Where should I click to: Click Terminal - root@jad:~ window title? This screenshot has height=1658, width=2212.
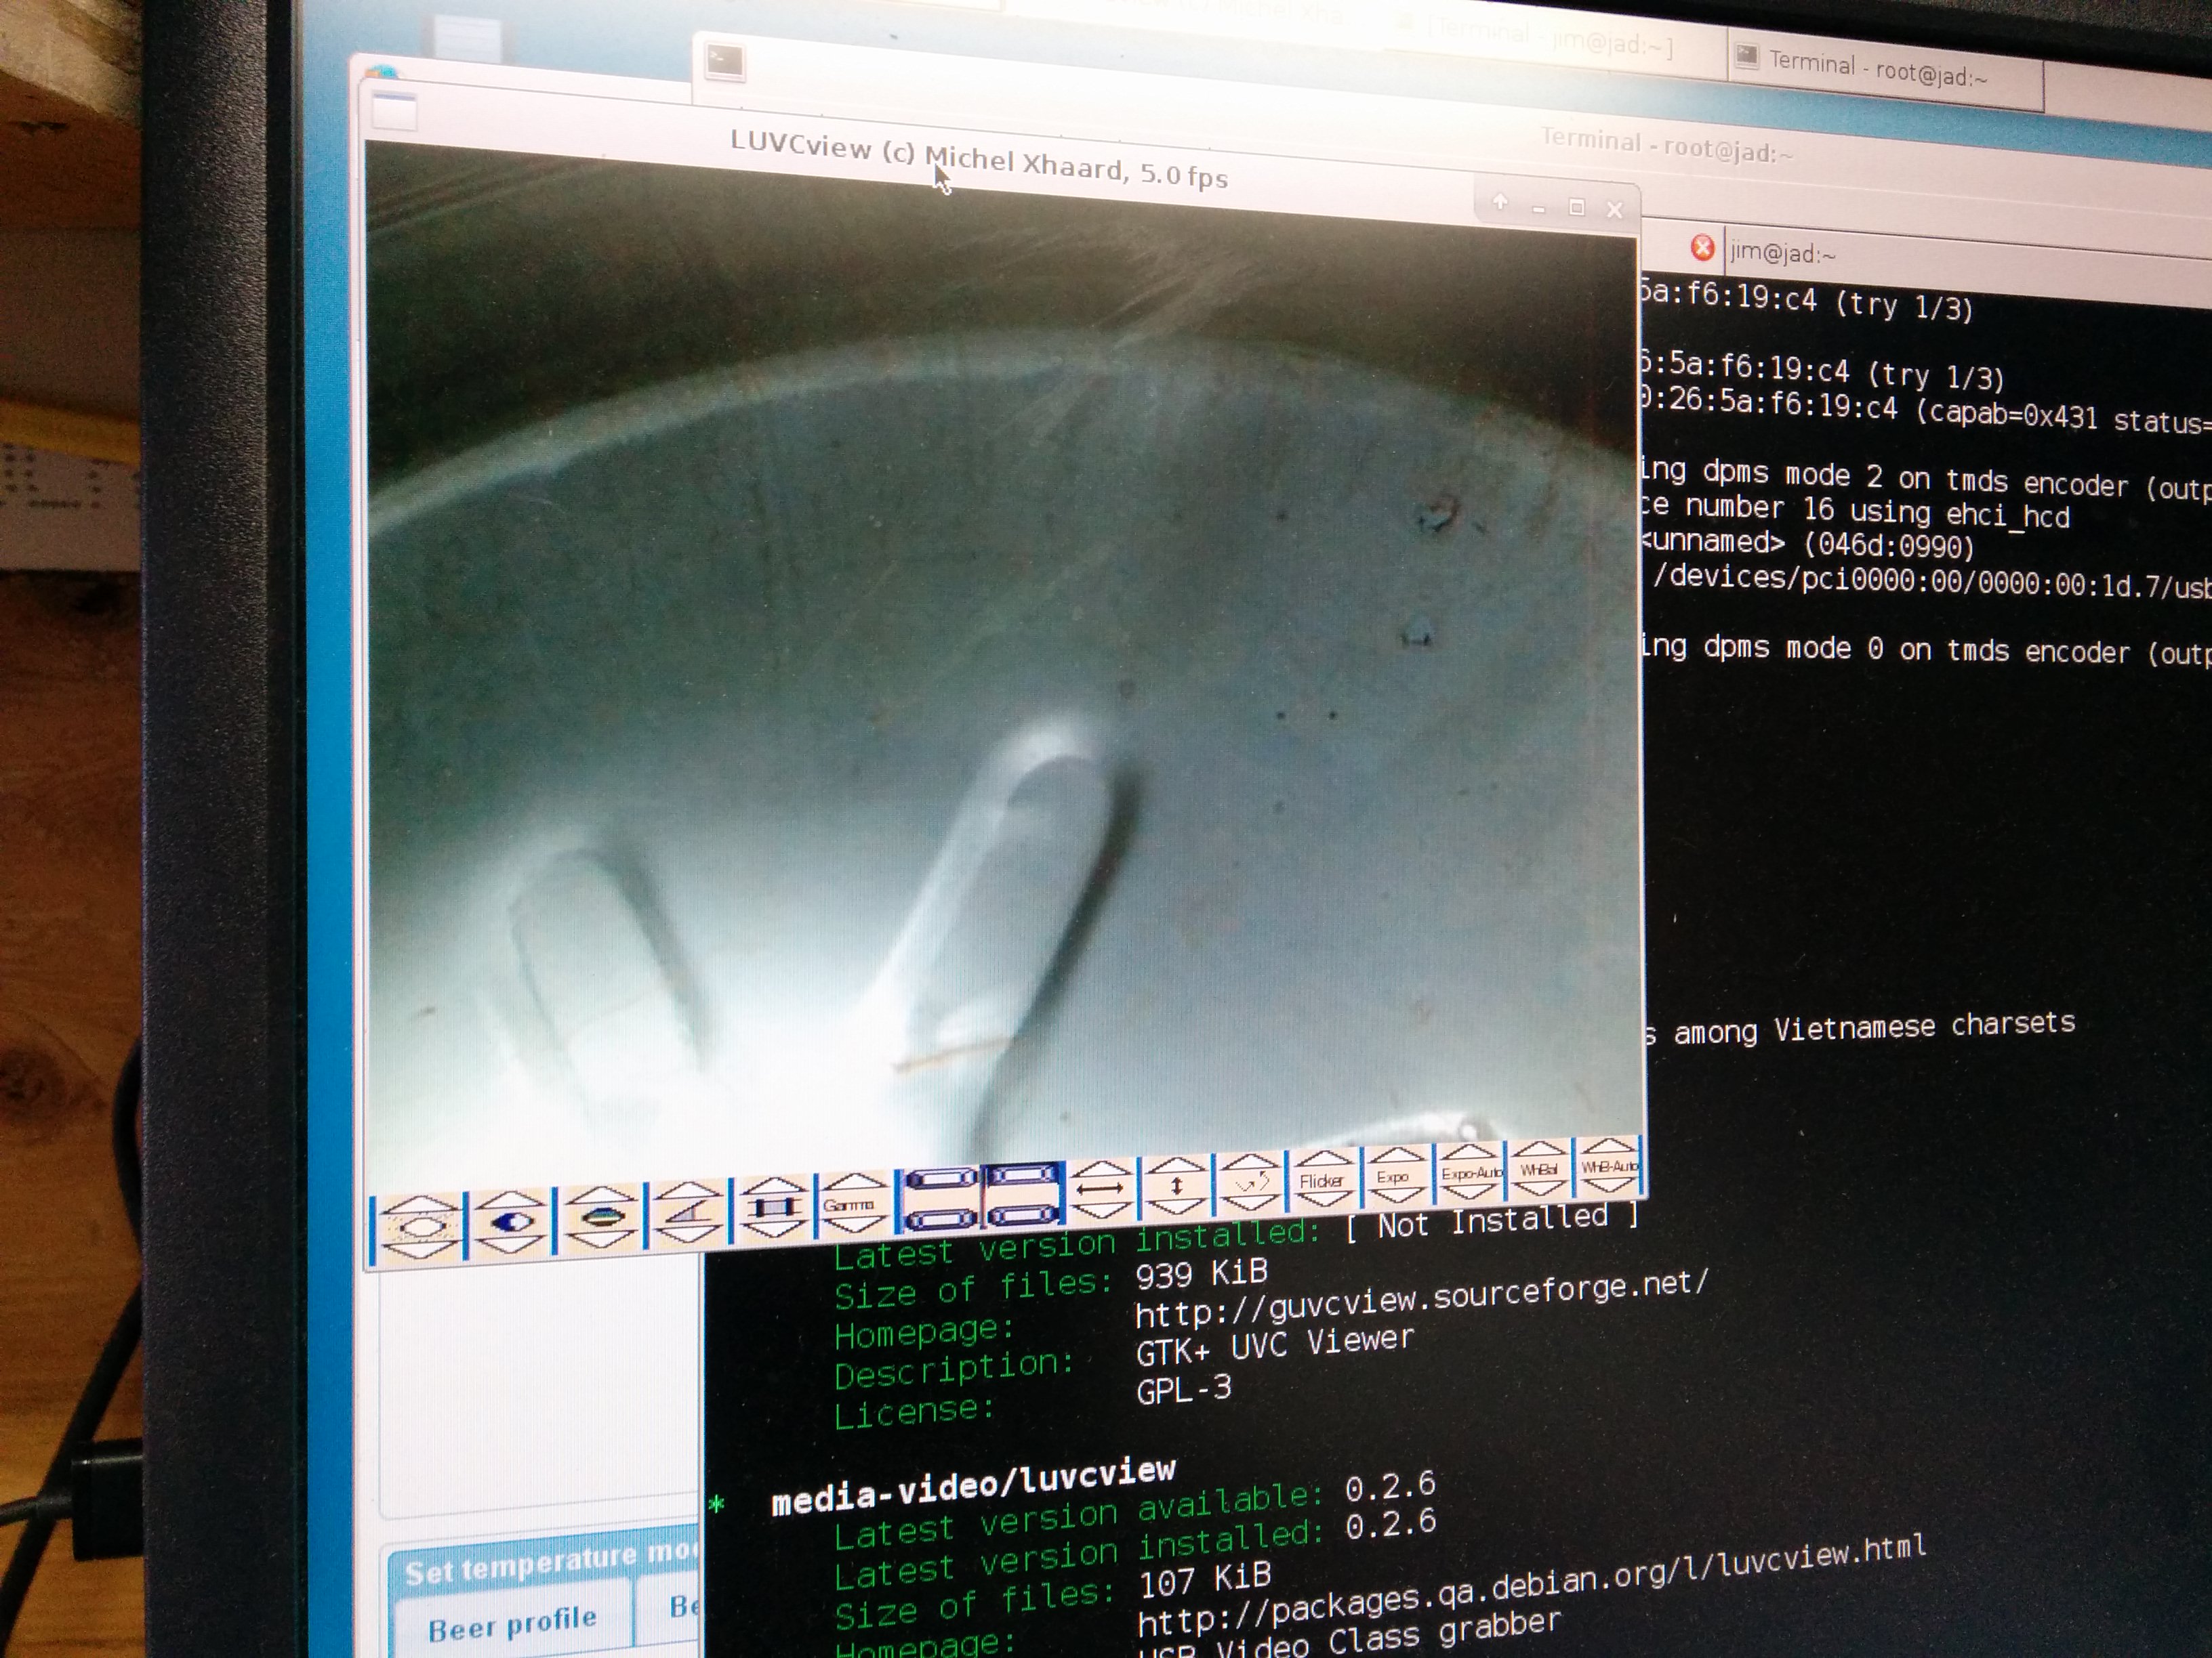click(1667, 146)
